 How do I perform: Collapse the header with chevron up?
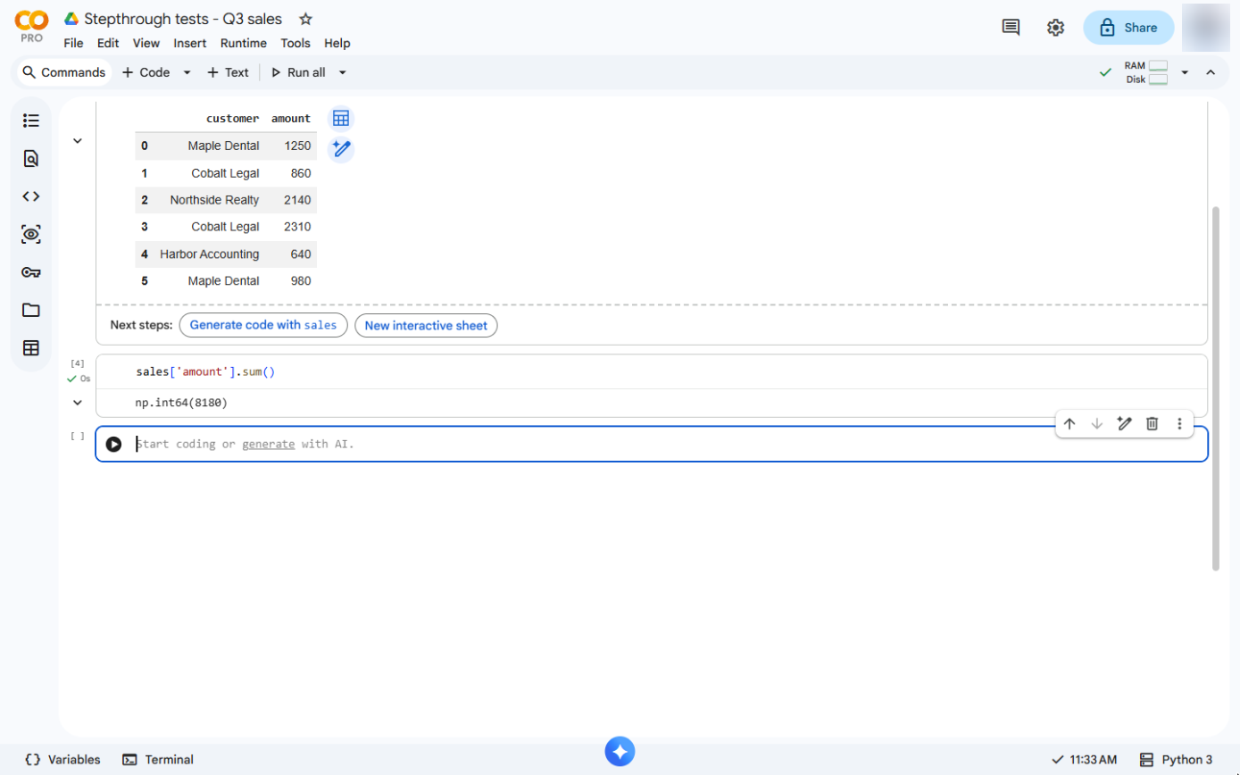point(1211,72)
